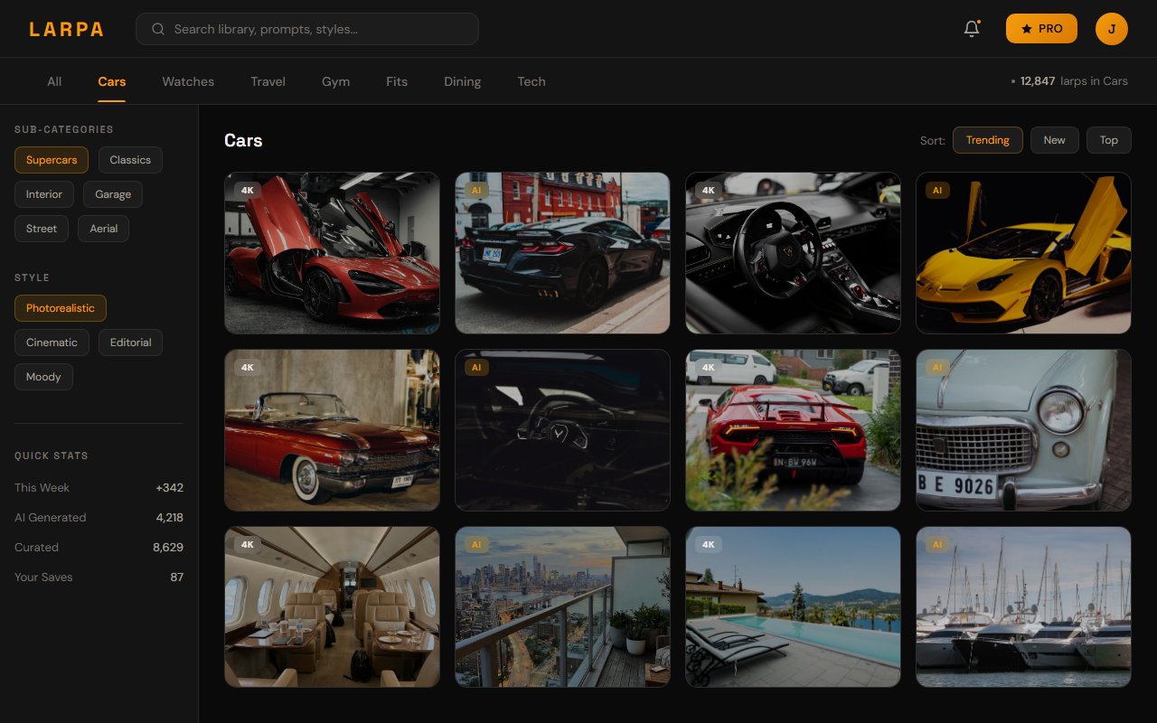Click the starred PRO upgrade button
The height and width of the screenshot is (723, 1157).
coord(1041,28)
